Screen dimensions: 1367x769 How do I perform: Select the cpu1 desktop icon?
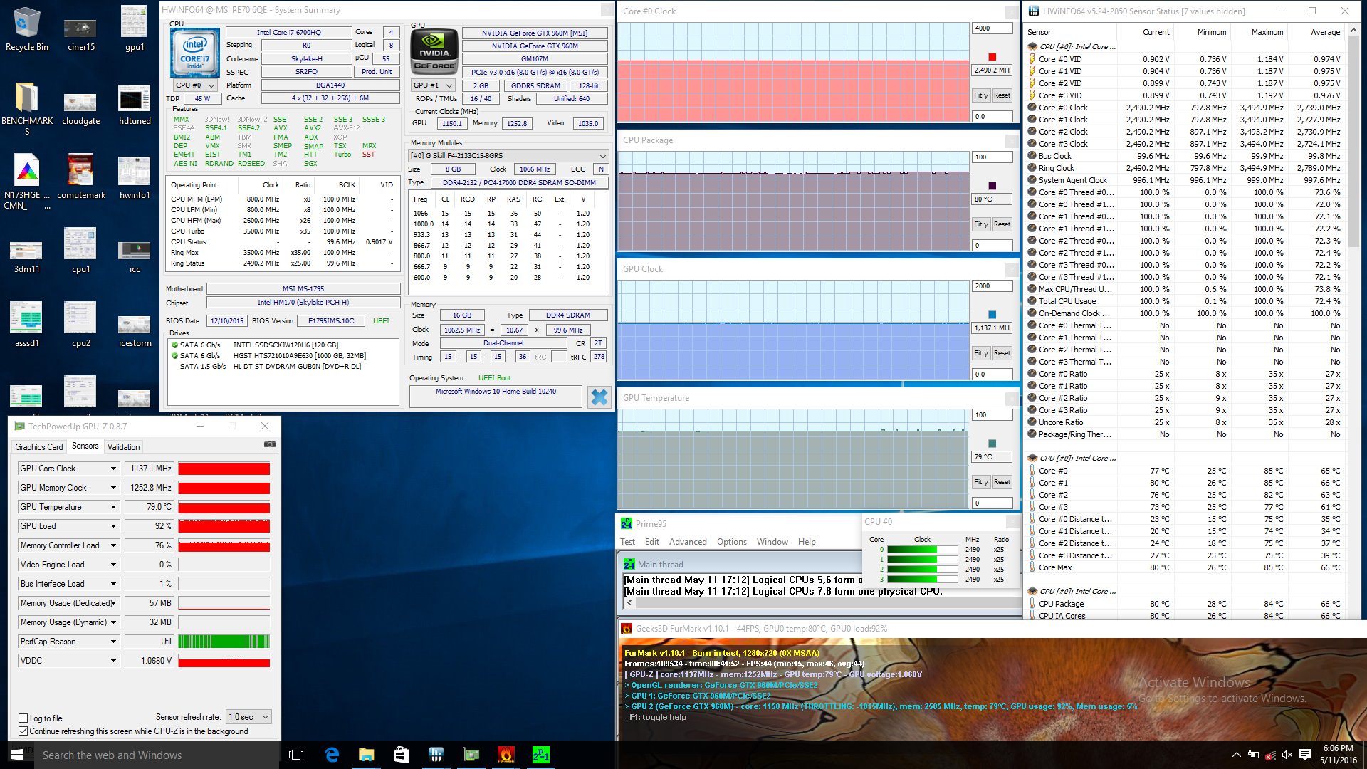coord(80,251)
